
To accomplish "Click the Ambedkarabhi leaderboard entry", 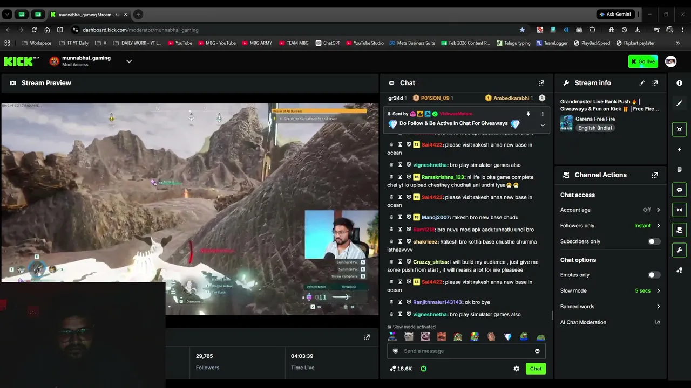I will [x=508, y=98].
